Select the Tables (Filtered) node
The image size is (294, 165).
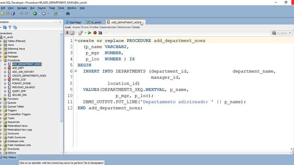(17, 41)
